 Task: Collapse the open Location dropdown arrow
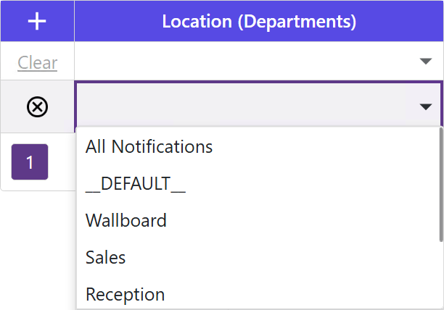426,107
